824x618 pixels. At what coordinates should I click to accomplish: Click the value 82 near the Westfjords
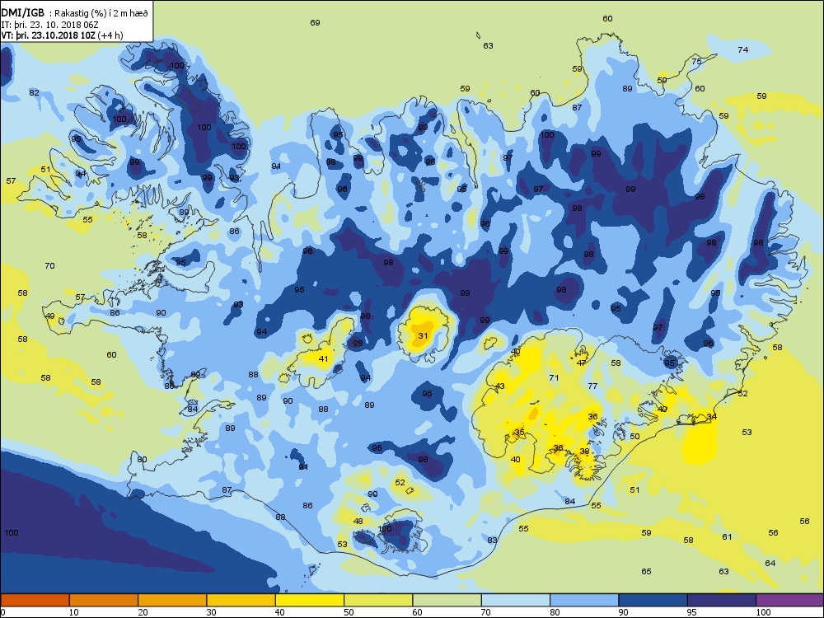click(34, 92)
